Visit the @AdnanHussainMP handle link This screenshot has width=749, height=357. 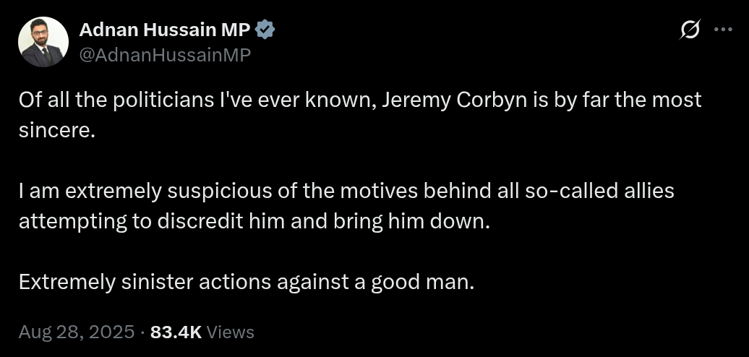(164, 54)
